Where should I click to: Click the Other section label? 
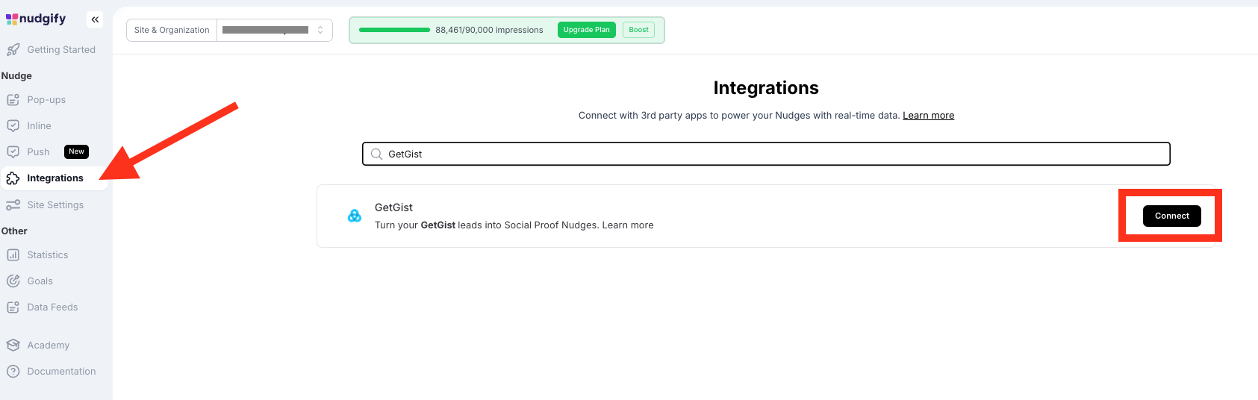[14, 231]
